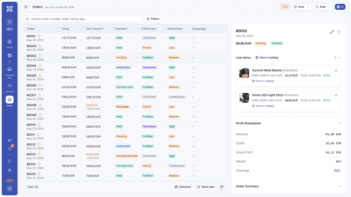Click the Filters button
This screenshot has height=197, width=351.
153,19
